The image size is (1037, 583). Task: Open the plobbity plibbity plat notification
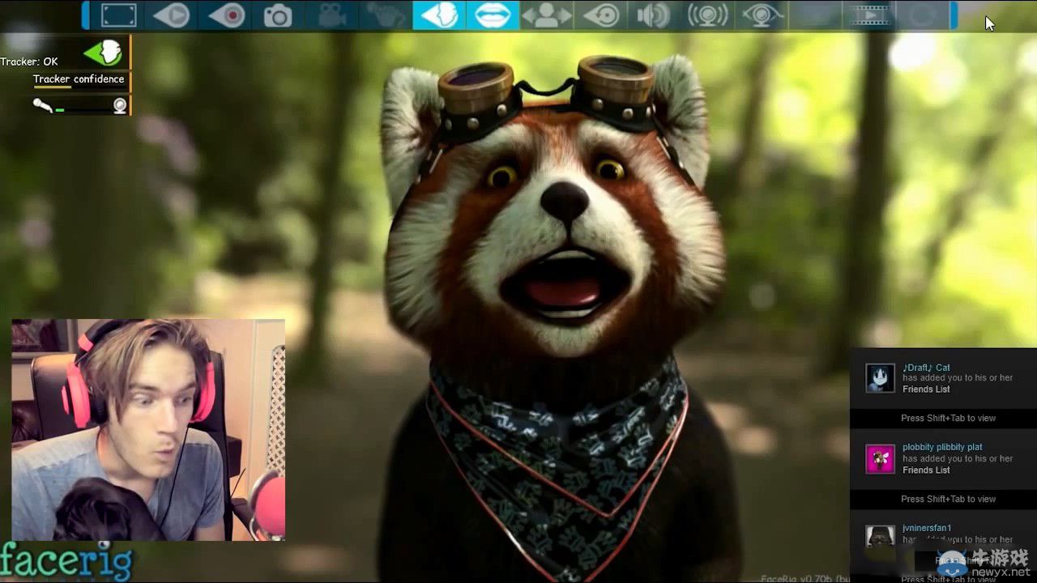coord(943,458)
